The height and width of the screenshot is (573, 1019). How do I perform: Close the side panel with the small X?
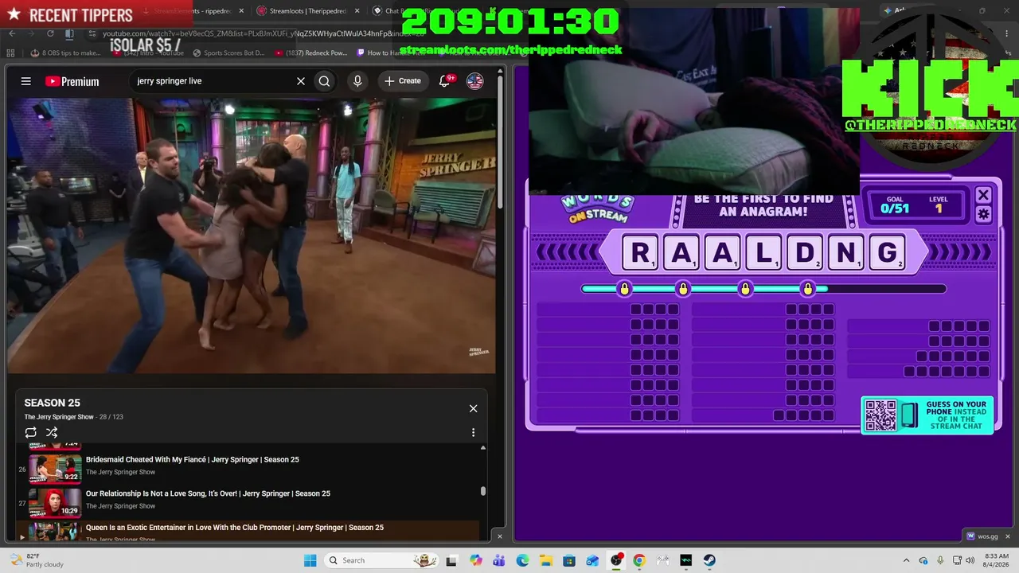pos(500,536)
